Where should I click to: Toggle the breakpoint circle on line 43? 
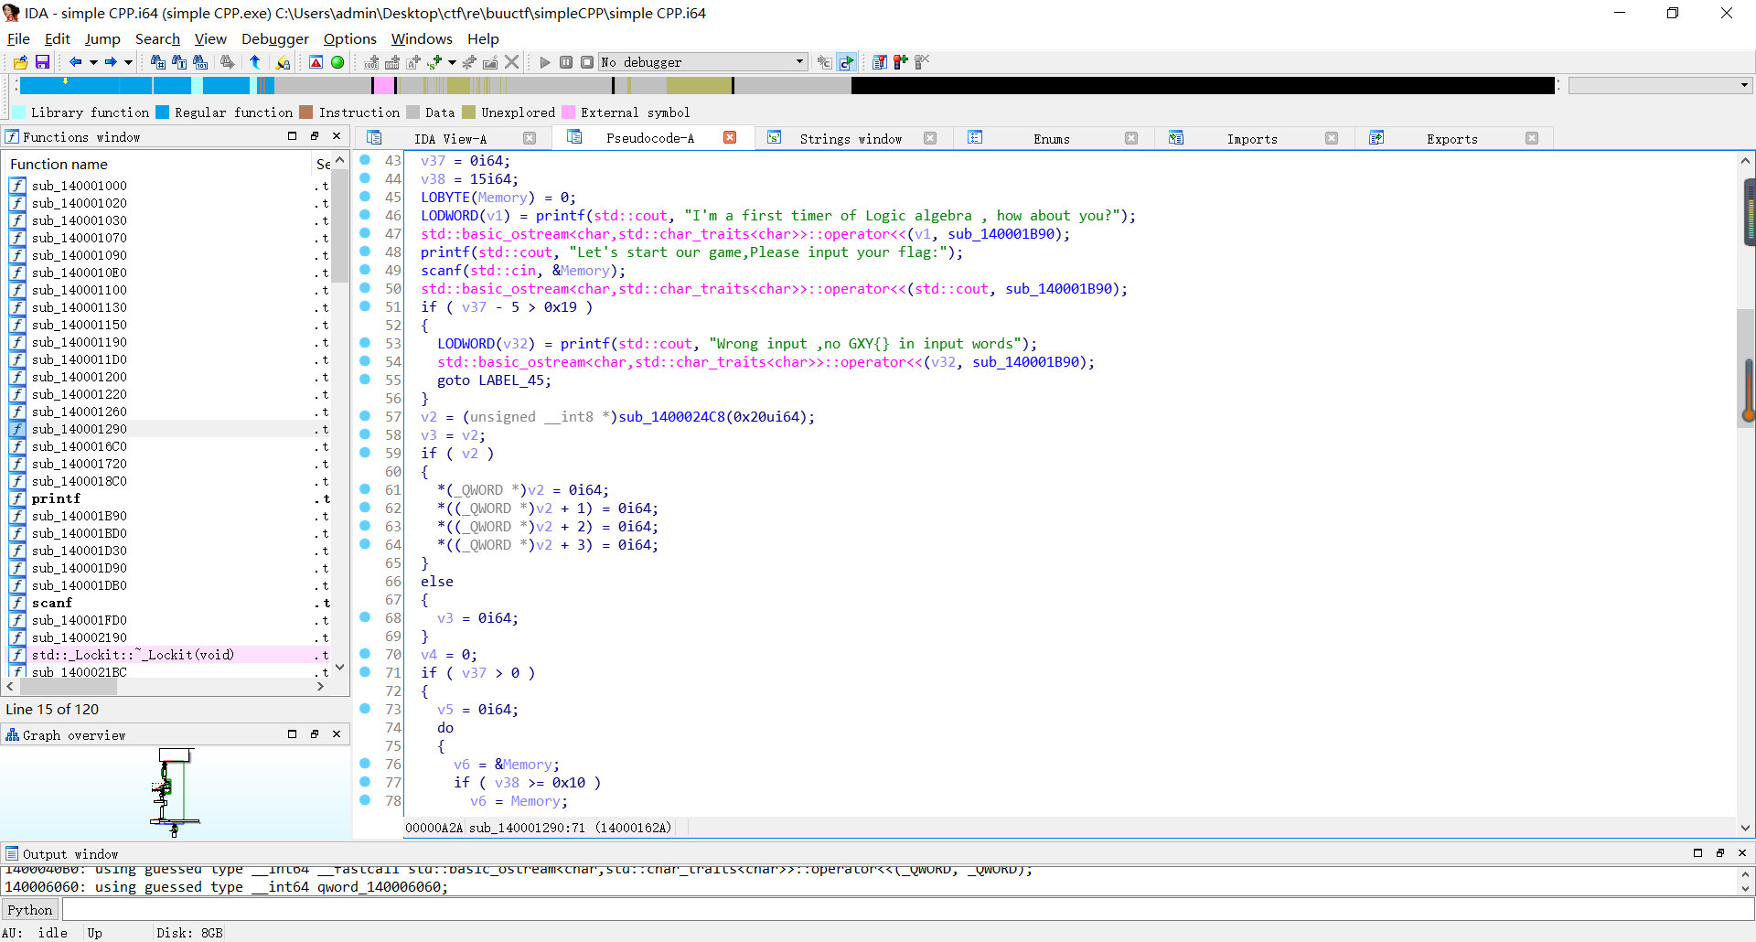(x=365, y=160)
